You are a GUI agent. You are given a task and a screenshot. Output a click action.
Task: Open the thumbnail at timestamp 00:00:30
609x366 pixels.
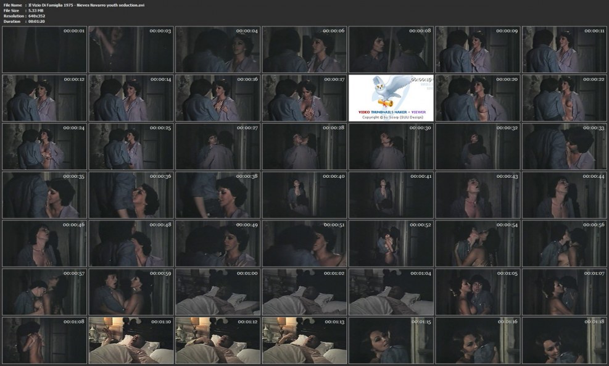click(391, 146)
